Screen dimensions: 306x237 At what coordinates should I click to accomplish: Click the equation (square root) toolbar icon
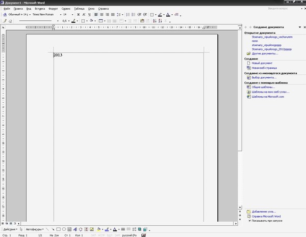point(176,15)
